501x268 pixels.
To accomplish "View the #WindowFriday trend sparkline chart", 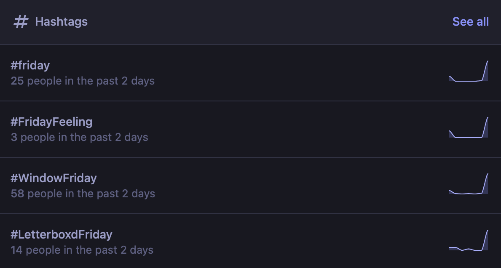I will (469, 184).
